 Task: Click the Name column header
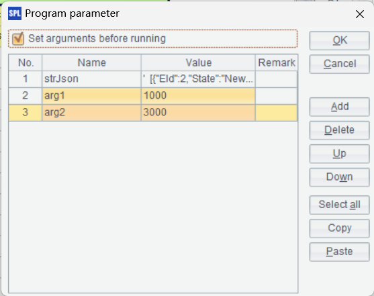[x=91, y=62]
